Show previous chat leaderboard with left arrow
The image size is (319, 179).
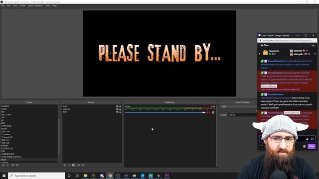point(260,54)
